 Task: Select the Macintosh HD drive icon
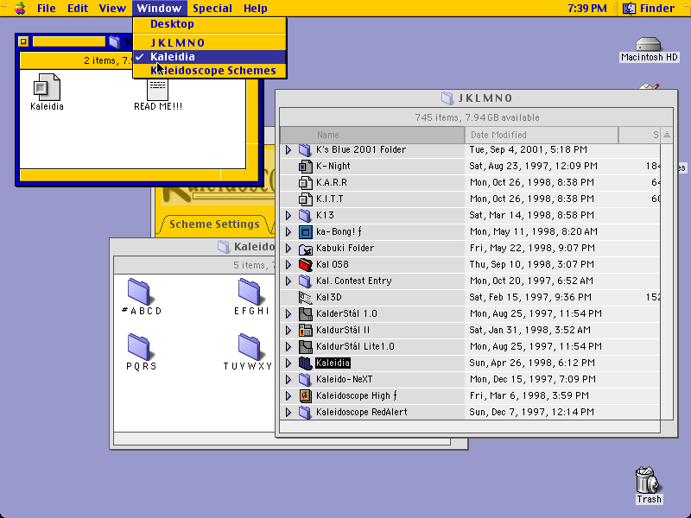(649, 45)
